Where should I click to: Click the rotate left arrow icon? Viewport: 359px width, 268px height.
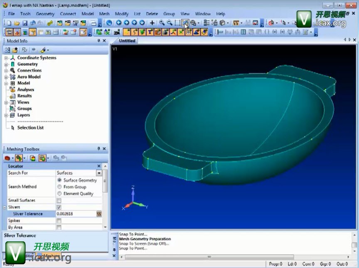coord(118,23)
